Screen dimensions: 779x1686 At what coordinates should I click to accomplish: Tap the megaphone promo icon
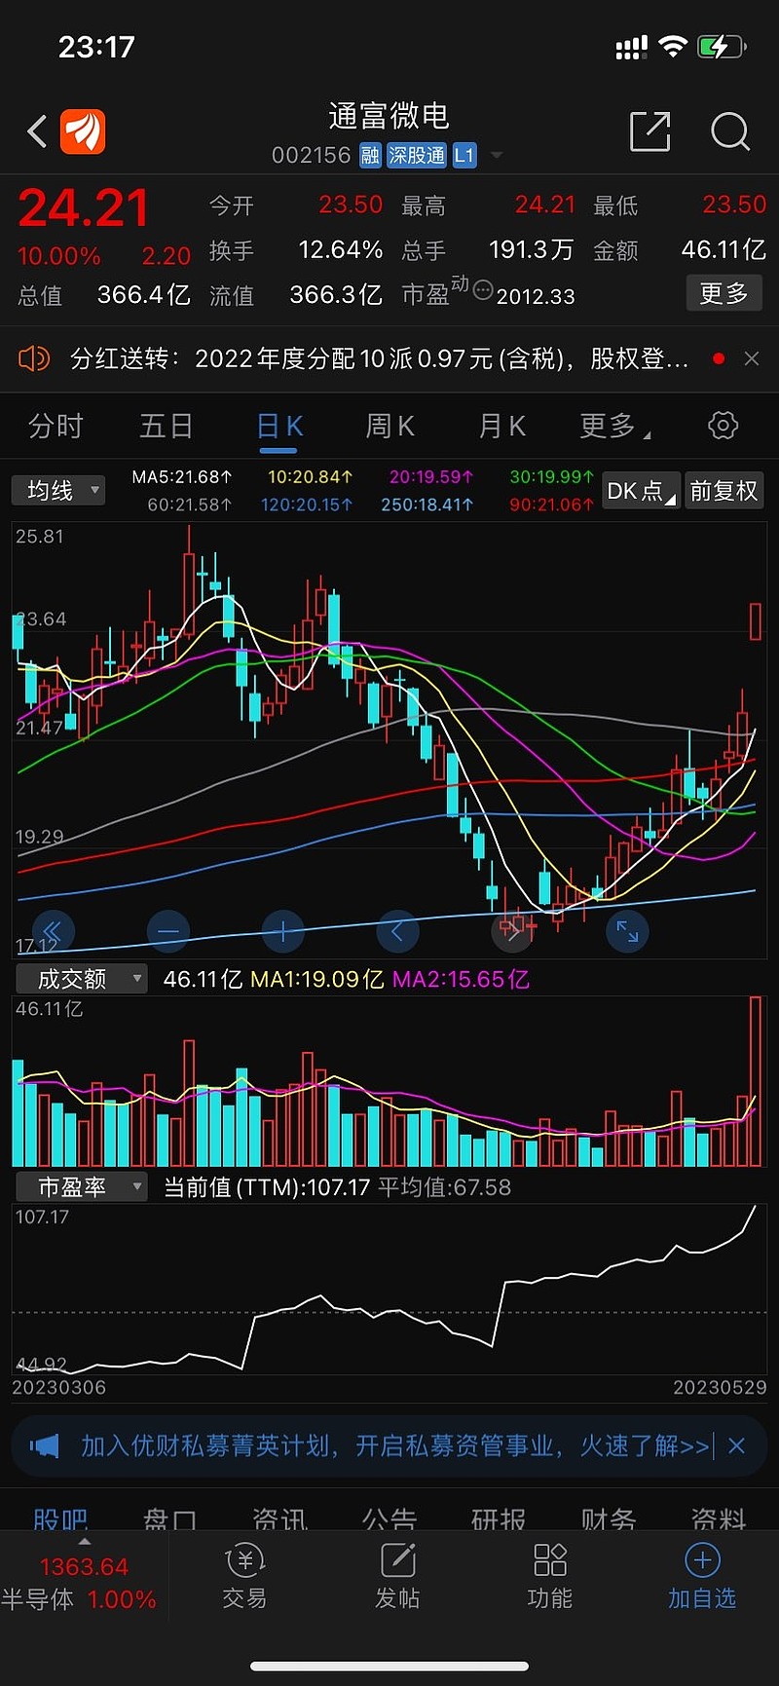pos(45,1445)
